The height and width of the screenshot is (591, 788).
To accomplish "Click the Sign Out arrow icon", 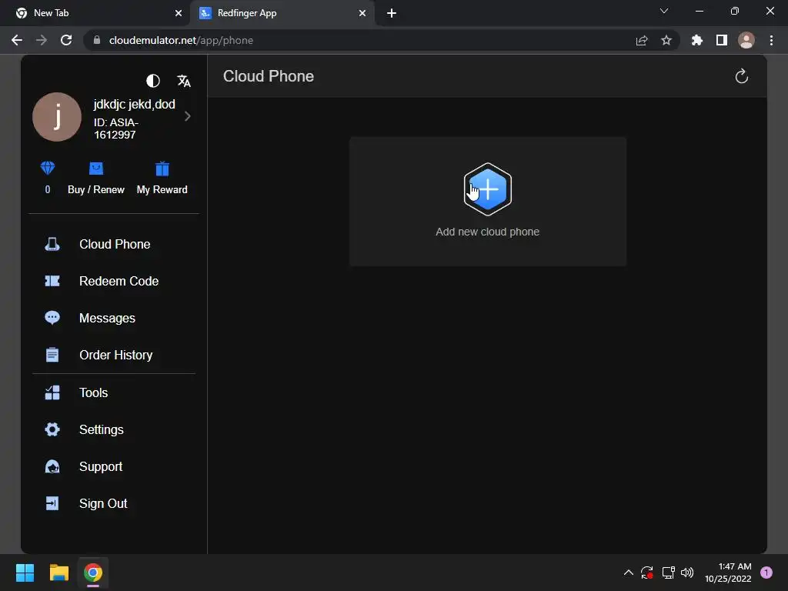I will pos(52,503).
